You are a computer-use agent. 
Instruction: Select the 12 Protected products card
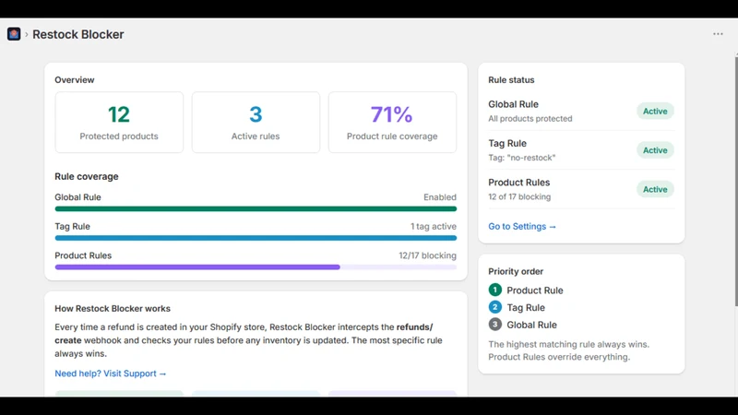pos(119,123)
